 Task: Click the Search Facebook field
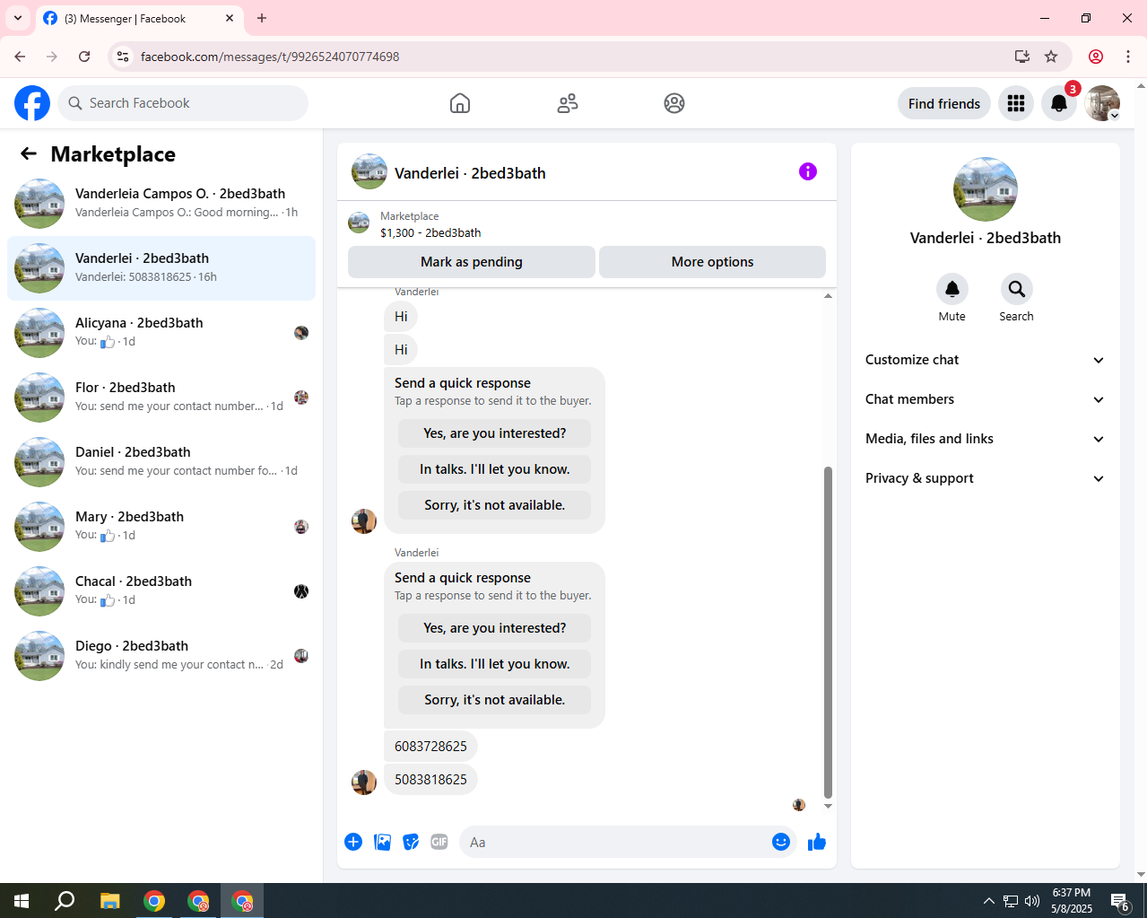point(183,103)
